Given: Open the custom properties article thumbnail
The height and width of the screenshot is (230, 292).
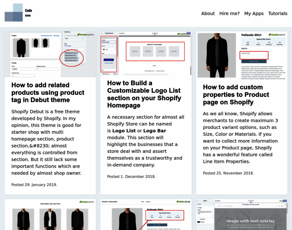Looking at the screenshot, I should tap(242, 55).
